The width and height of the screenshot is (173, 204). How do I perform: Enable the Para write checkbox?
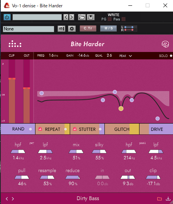point(124,19)
